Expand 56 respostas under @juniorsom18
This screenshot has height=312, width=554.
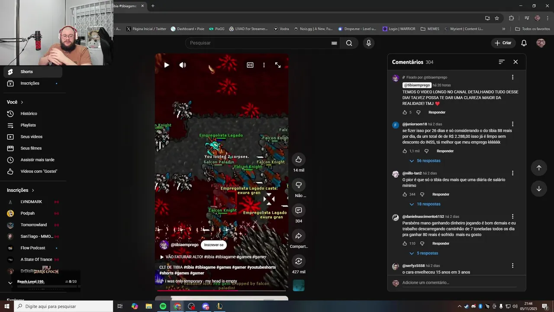pos(425,161)
